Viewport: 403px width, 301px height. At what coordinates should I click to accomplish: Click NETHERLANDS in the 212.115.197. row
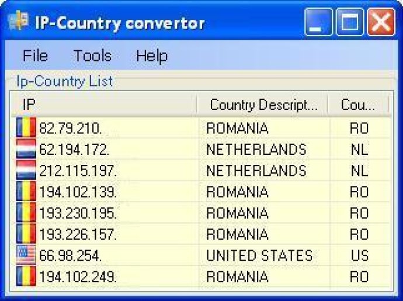[256, 171]
